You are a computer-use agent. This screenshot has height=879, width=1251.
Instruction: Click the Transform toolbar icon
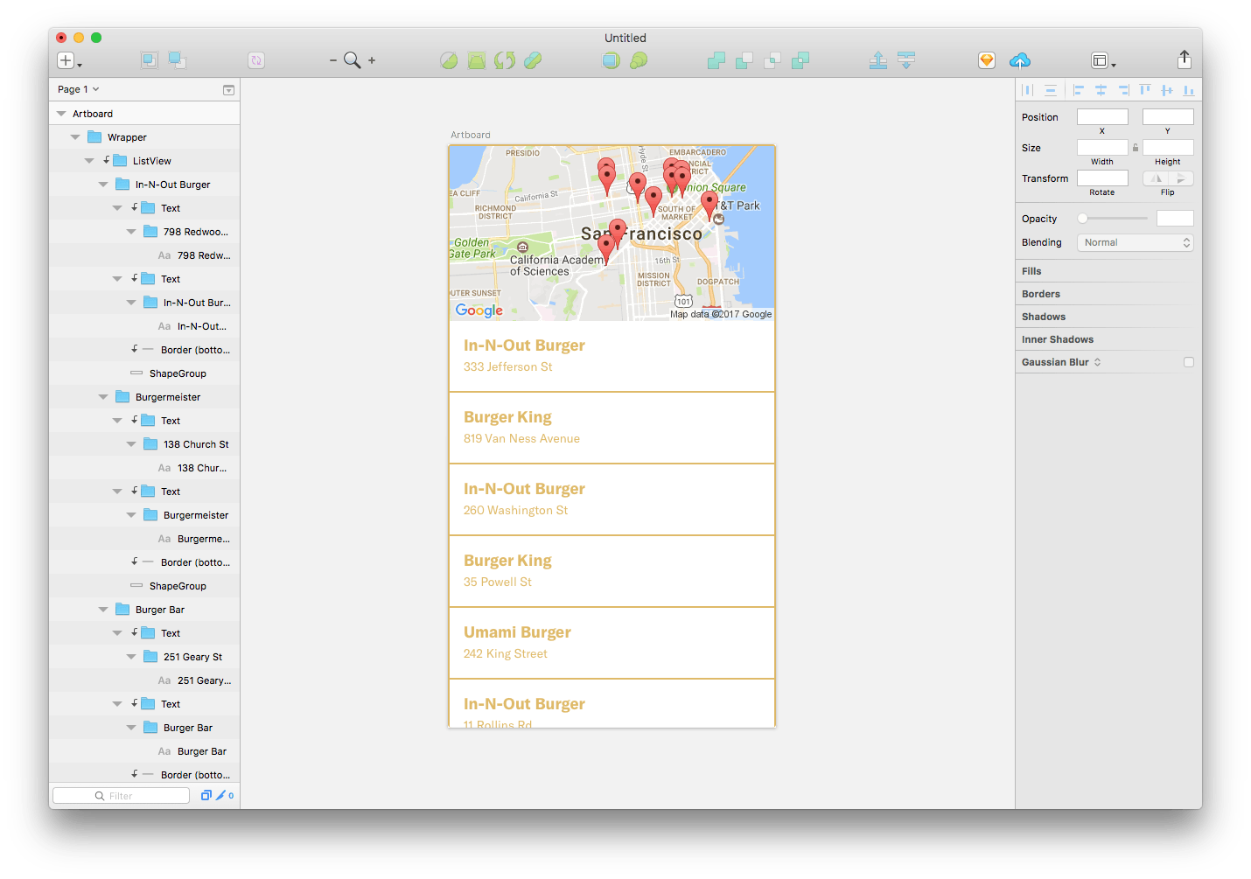pyautogui.click(x=477, y=60)
